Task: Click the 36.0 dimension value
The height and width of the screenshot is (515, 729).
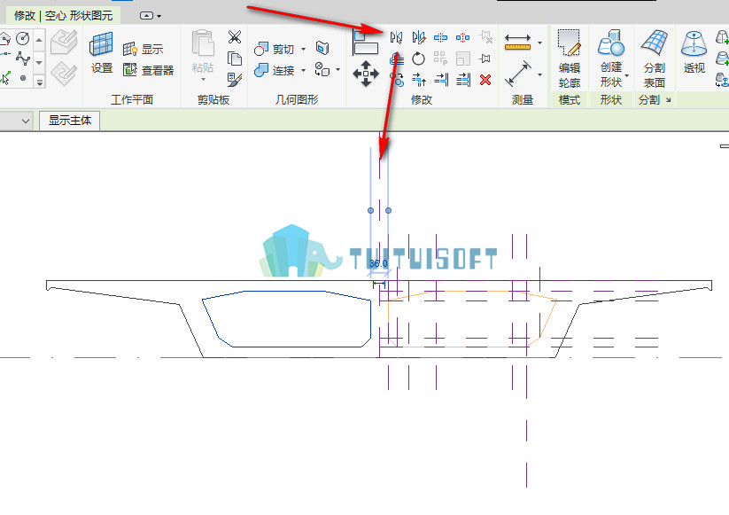Action: (x=378, y=263)
